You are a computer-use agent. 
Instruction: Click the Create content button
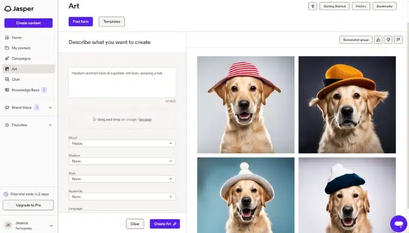click(29, 23)
